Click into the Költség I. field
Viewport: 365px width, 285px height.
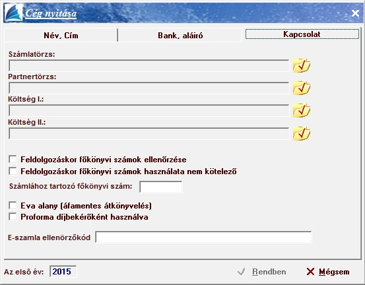[149, 111]
